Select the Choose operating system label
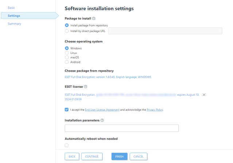This screenshot has width=233, height=163. pos(84,41)
